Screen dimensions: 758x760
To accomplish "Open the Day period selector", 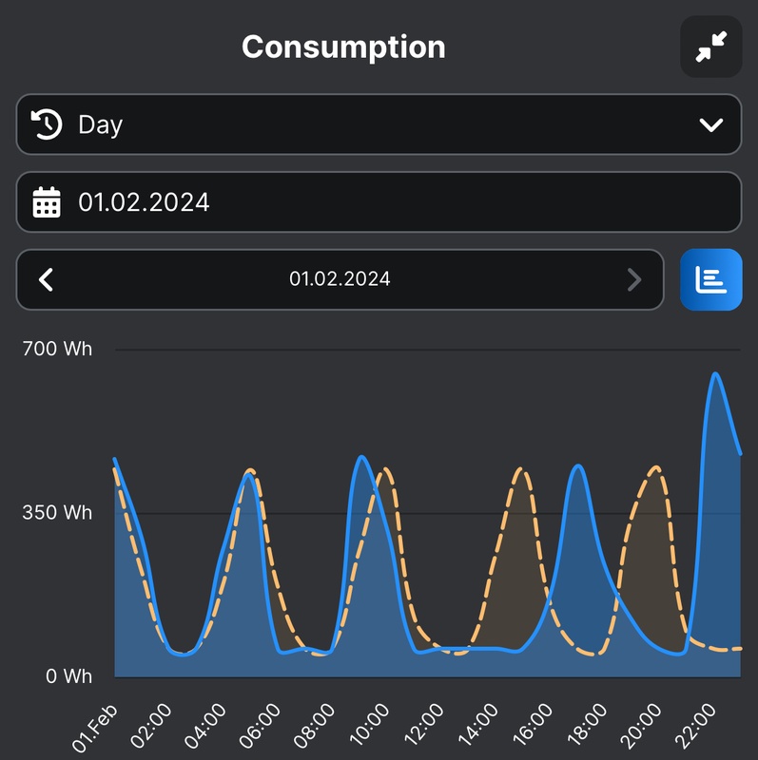I will tap(378, 124).
